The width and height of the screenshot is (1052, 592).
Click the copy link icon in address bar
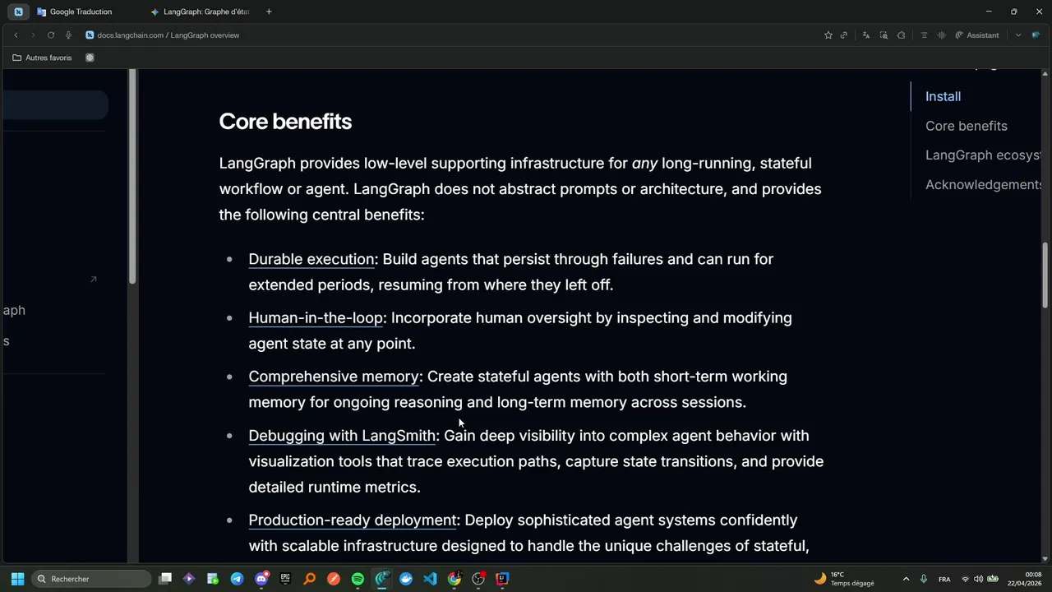[843, 35]
